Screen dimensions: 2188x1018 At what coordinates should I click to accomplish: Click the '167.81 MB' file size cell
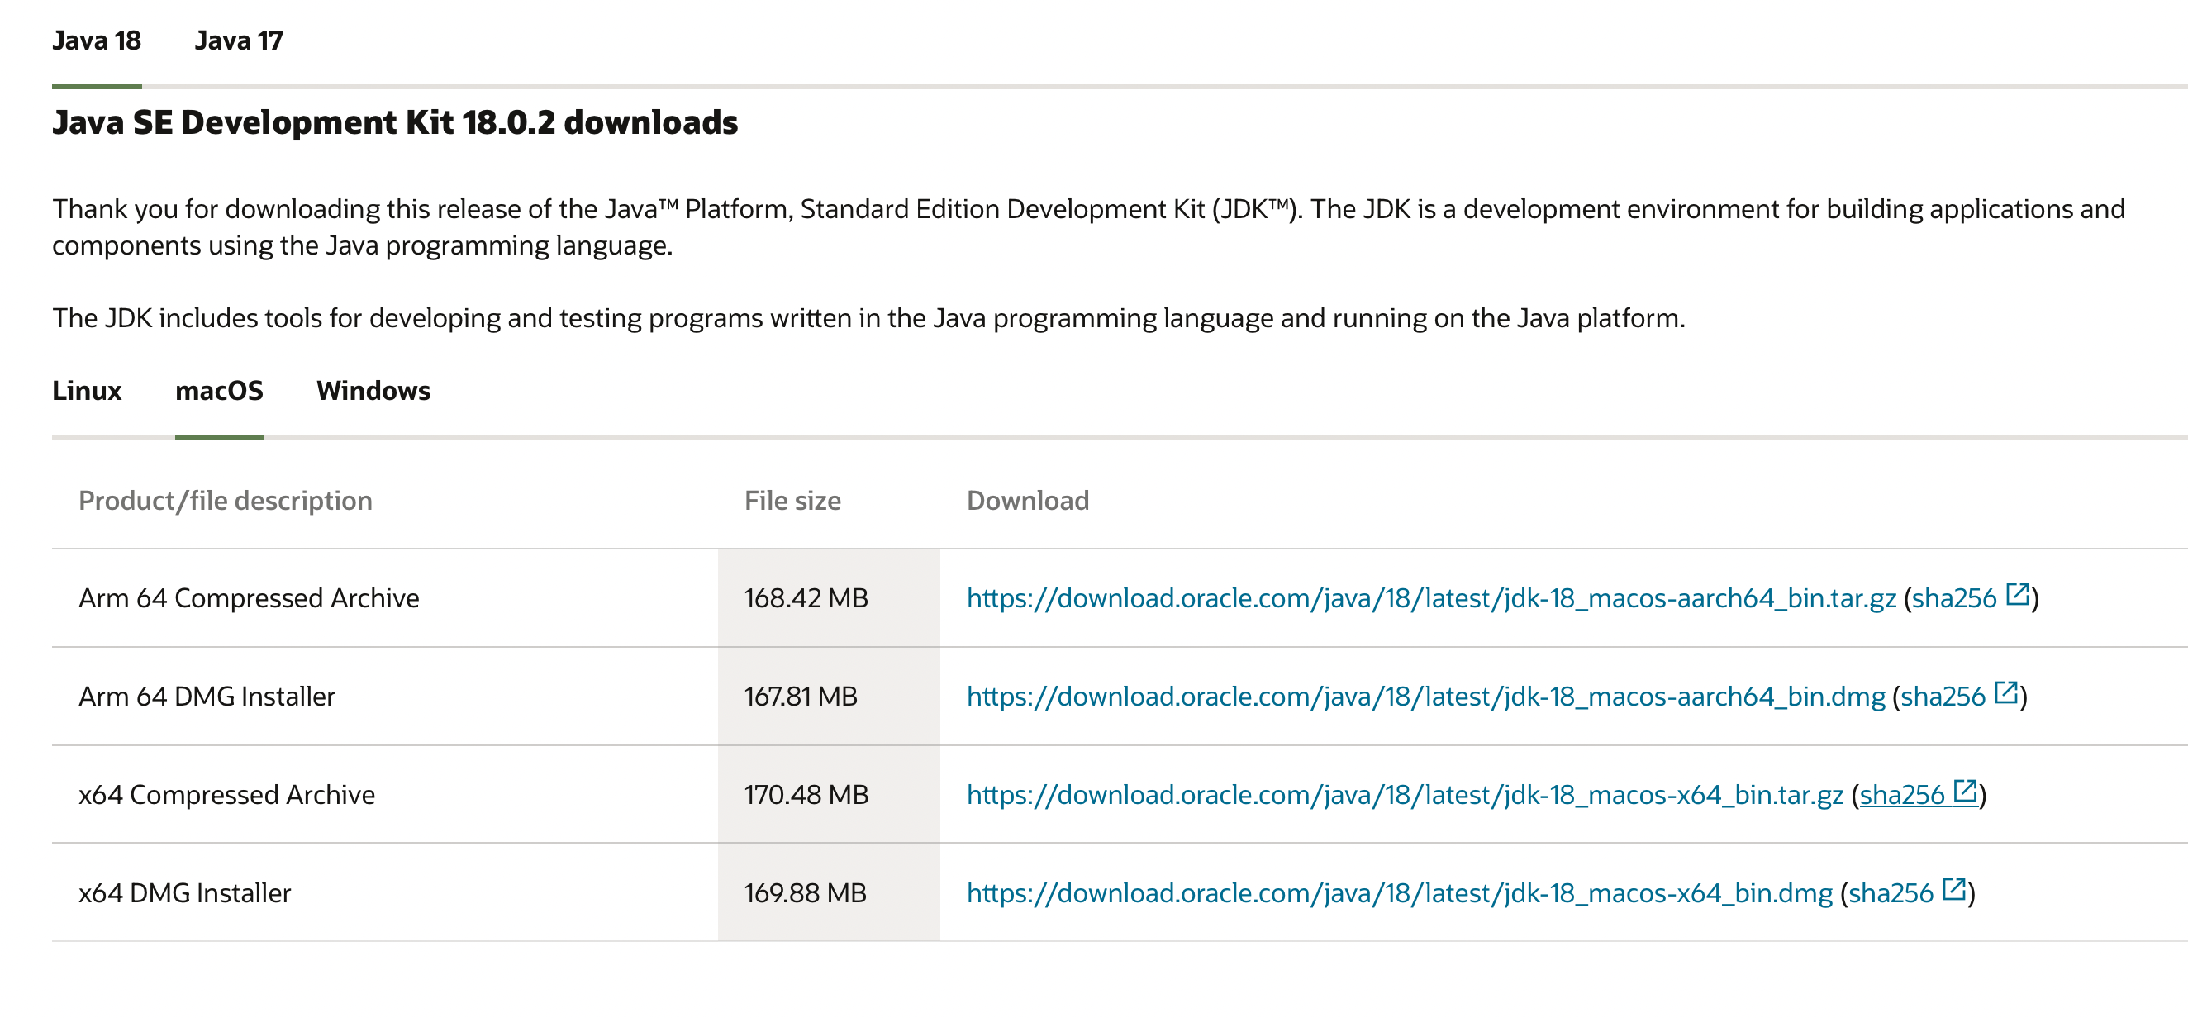(829, 697)
